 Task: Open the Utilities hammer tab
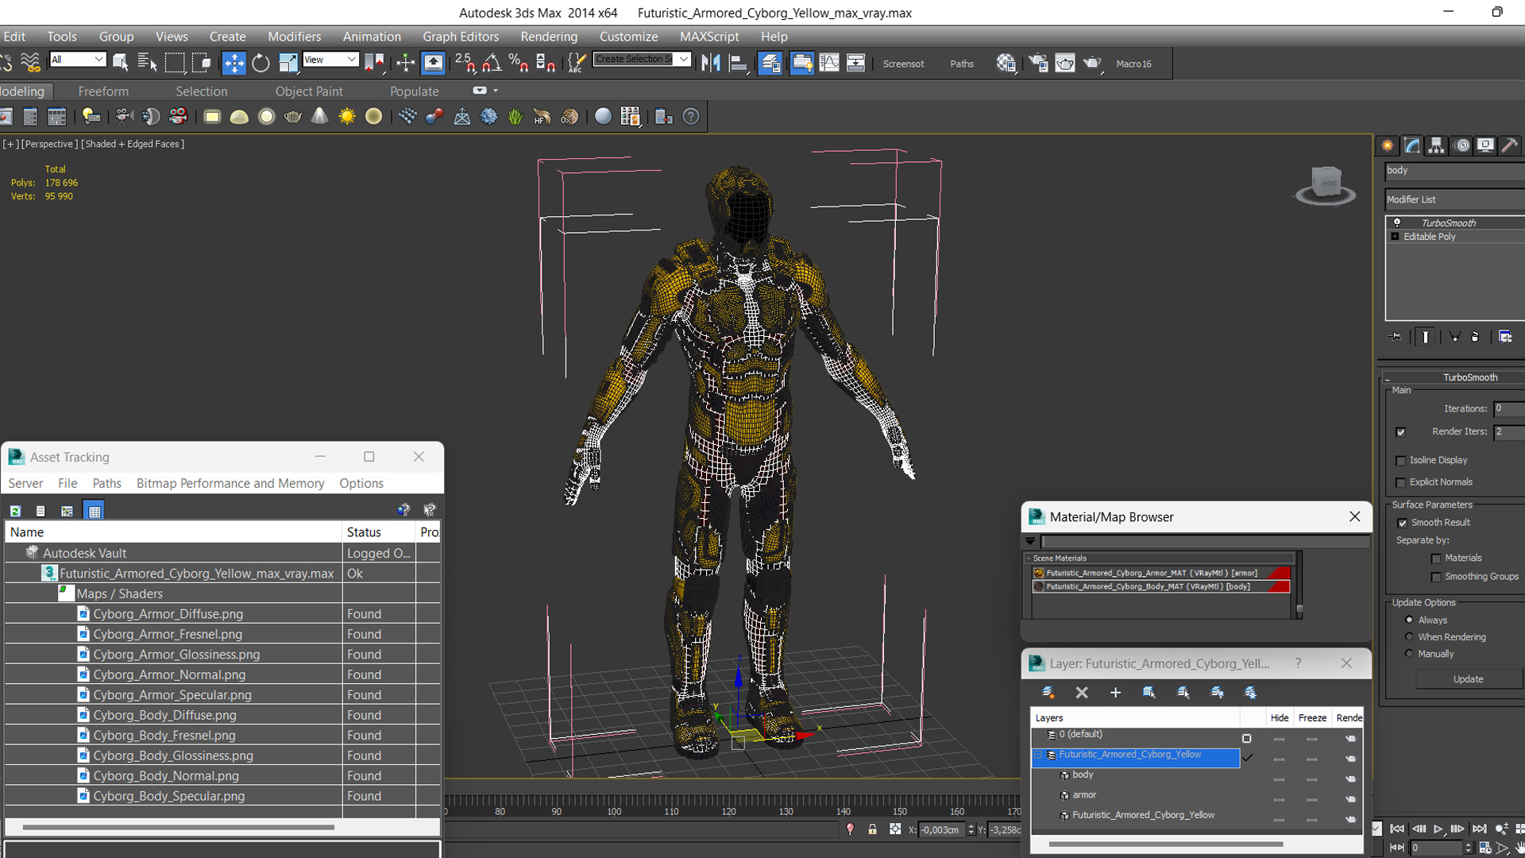tap(1510, 145)
